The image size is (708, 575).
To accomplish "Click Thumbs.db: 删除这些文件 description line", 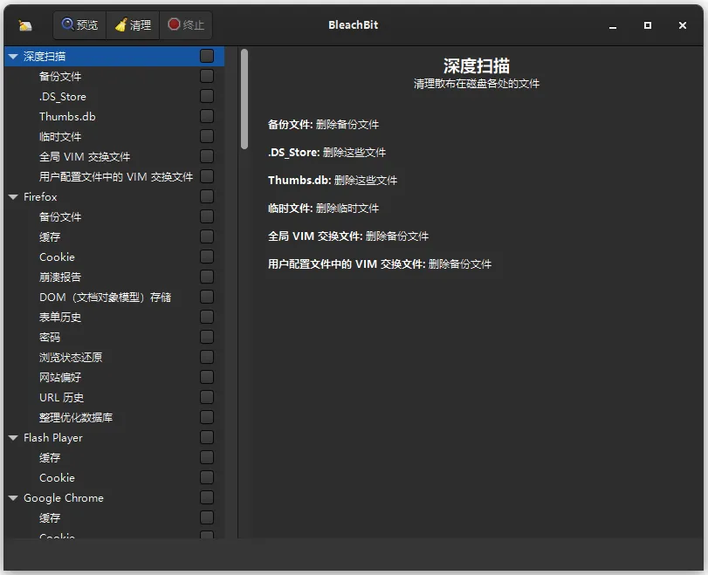I will tap(333, 180).
